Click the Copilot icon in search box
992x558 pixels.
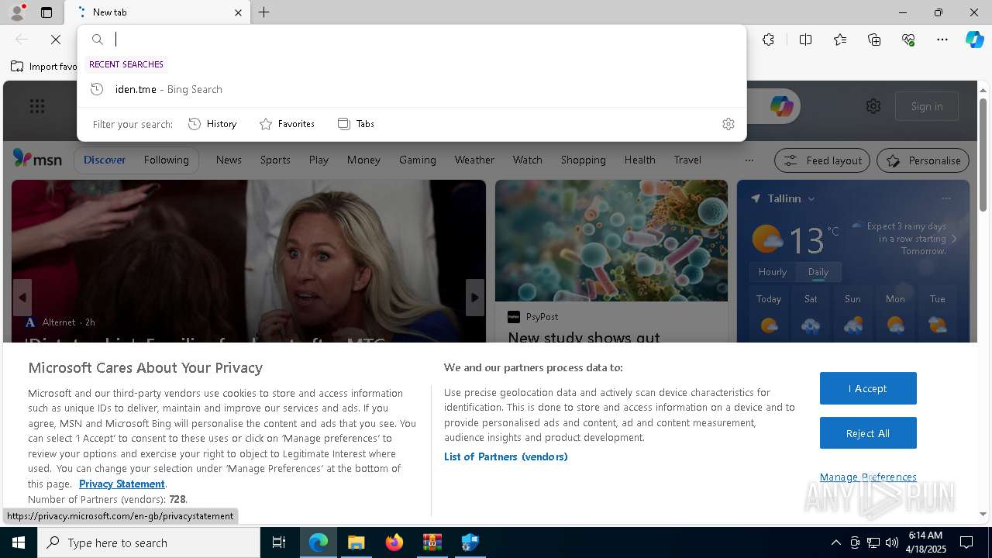781,106
